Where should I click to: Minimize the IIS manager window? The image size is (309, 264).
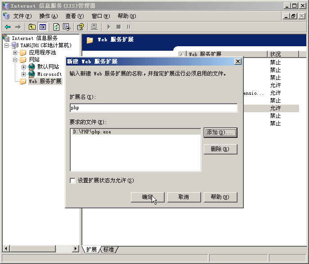(x=287, y=6)
